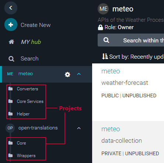This screenshot has height=163, width=164.
Task: Click the Converters folder icon
Action: click(11, 89)
